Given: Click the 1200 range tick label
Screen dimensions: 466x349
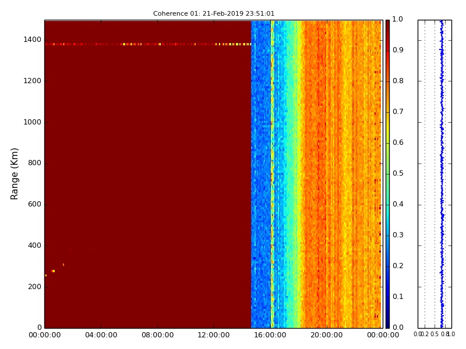Looking at the screenshot, I should (32, 81).
